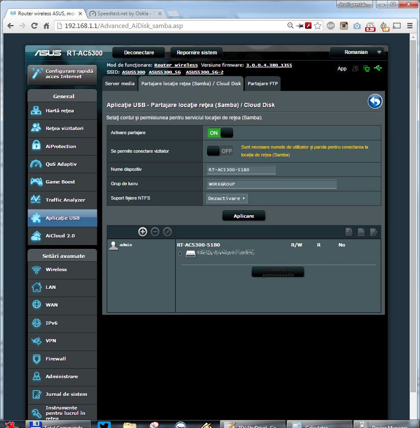Click the firmware version link
The image size is (420, 428).
(x=269, y=65)
